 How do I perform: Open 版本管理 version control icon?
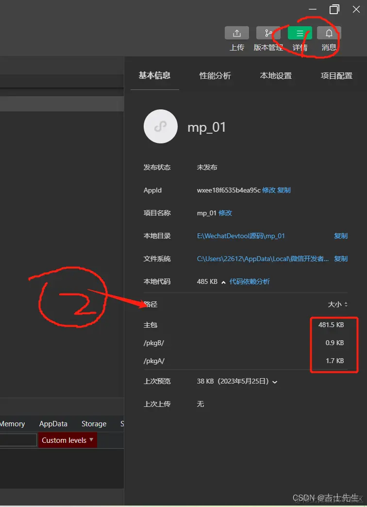268,33
